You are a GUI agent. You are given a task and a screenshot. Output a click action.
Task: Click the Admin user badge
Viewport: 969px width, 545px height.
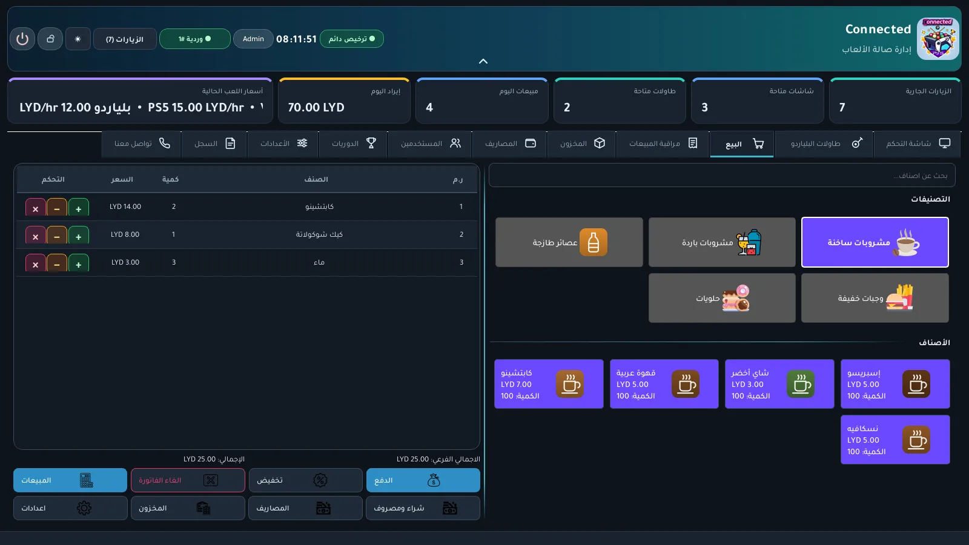point(253,39)
